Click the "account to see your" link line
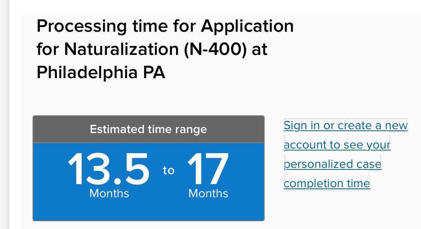 [337, 145]
